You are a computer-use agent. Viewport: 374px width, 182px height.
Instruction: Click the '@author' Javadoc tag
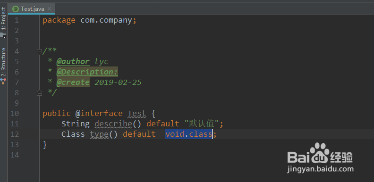(73, 62)
